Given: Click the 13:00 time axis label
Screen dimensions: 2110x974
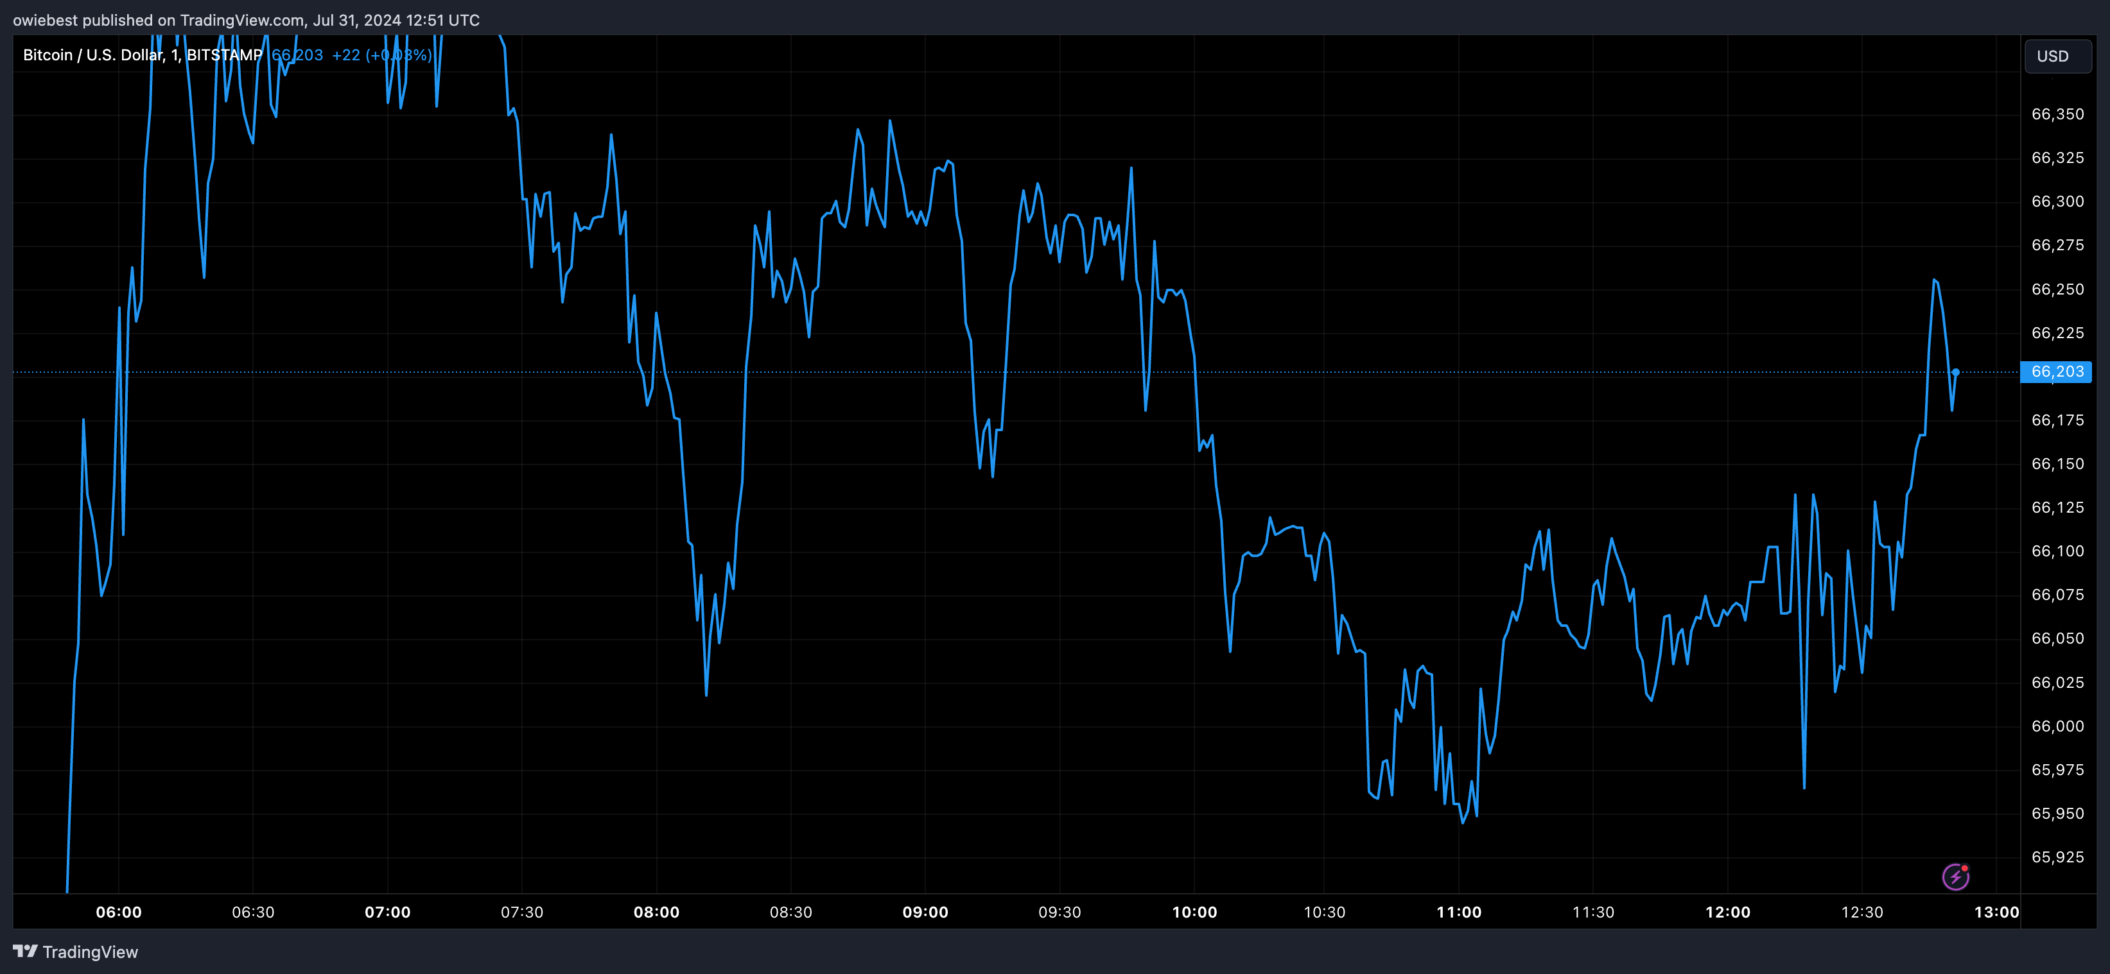Looking at the screenshot, I should point(1996,912).
